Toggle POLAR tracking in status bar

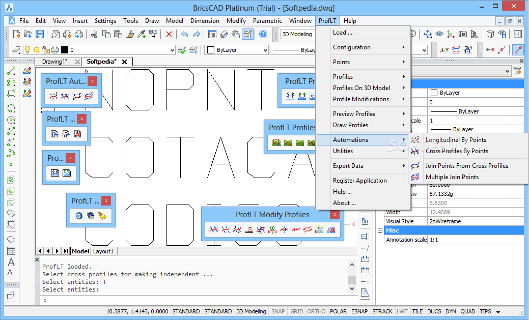(338, 311)
